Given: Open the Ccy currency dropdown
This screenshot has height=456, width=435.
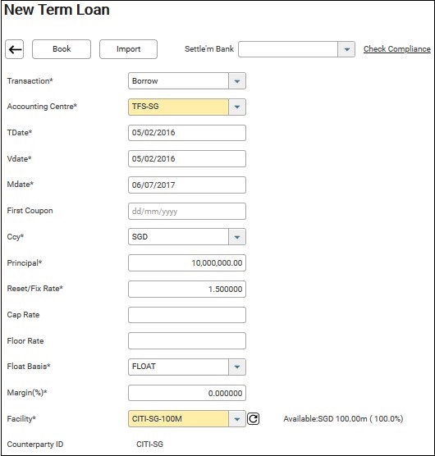Looking at the screenshot, I should point(187,237).
